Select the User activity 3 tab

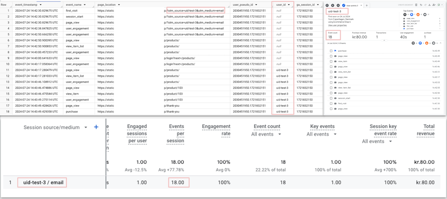point(352,5)
